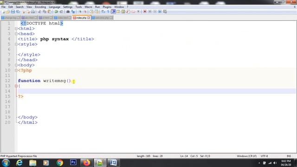Open the function list panel icon
Image resolution: width=297 pixels, height=167 pixels.
(128, 12)
